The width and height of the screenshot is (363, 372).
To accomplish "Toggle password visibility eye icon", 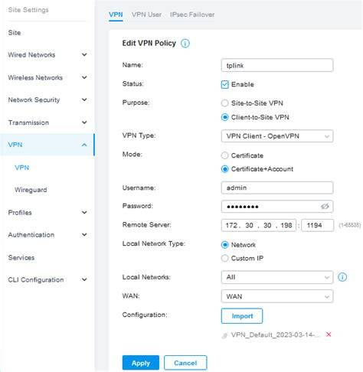I will click(325, 207).
